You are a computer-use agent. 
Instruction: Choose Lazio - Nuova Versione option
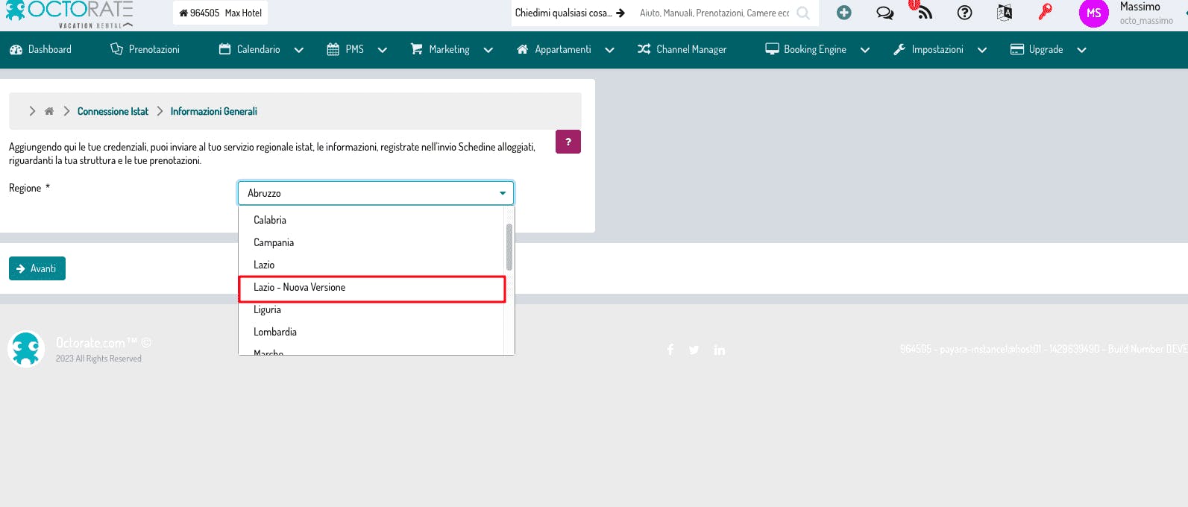[x=371, y=288]
